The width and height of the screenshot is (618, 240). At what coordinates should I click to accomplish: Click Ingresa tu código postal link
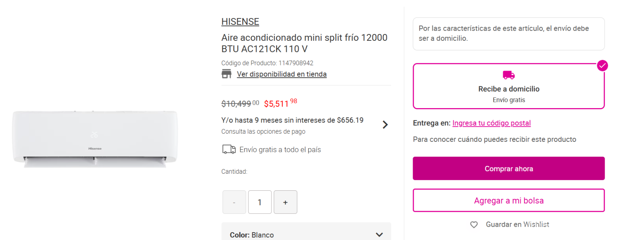click(x=491, y=123)
